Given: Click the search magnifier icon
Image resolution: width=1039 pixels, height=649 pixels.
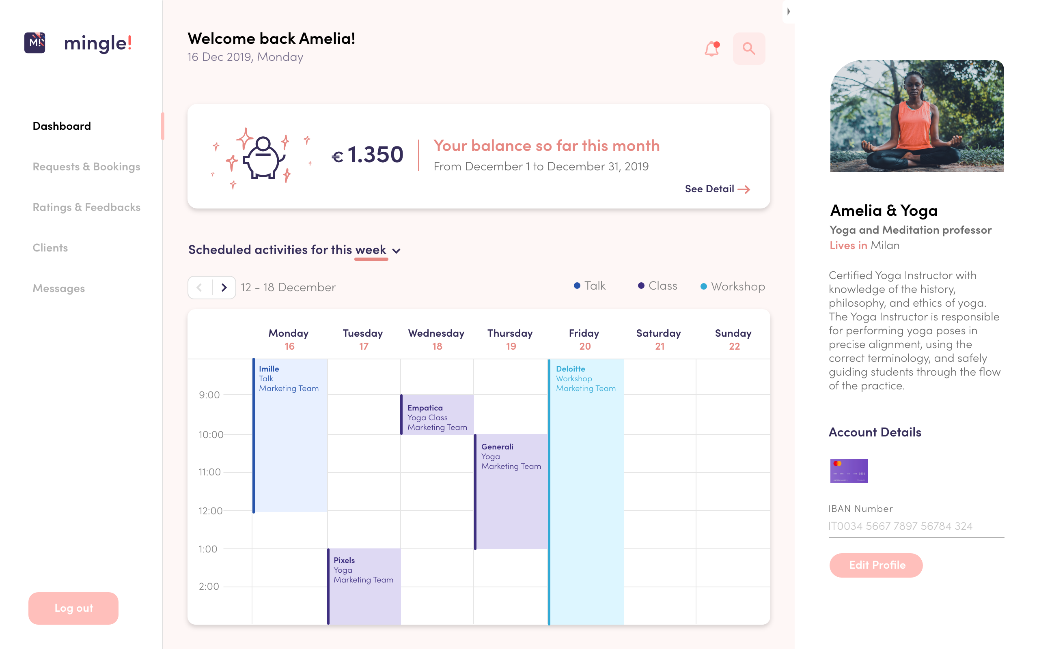Looking at the screenshot, I should (x=749, y=49).
